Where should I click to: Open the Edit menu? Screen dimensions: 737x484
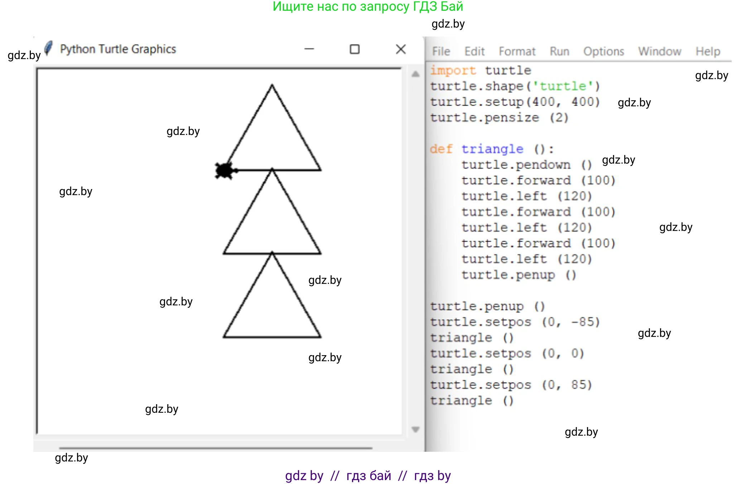coord(475,52)
